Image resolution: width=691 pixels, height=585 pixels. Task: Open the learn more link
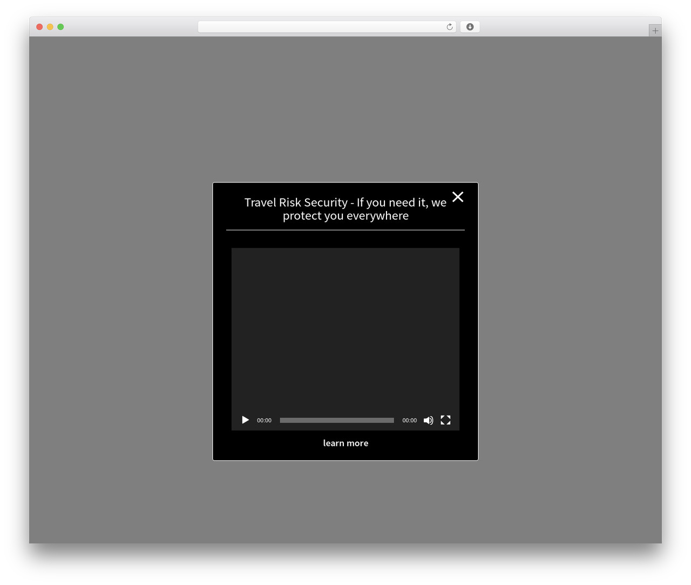(345, 443)
